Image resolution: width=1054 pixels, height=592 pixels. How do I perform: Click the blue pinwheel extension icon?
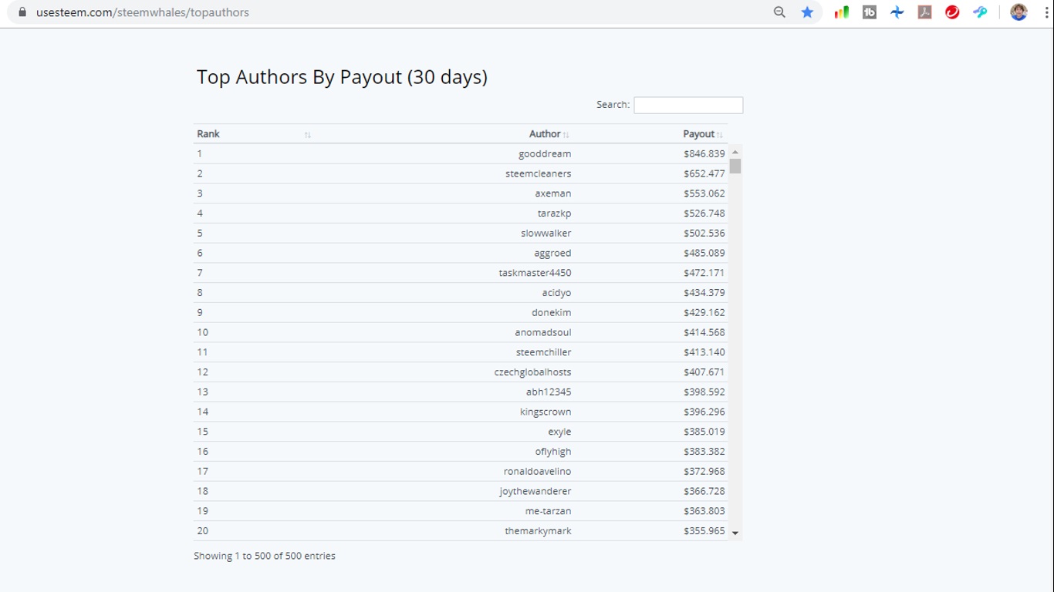point(897,12)
